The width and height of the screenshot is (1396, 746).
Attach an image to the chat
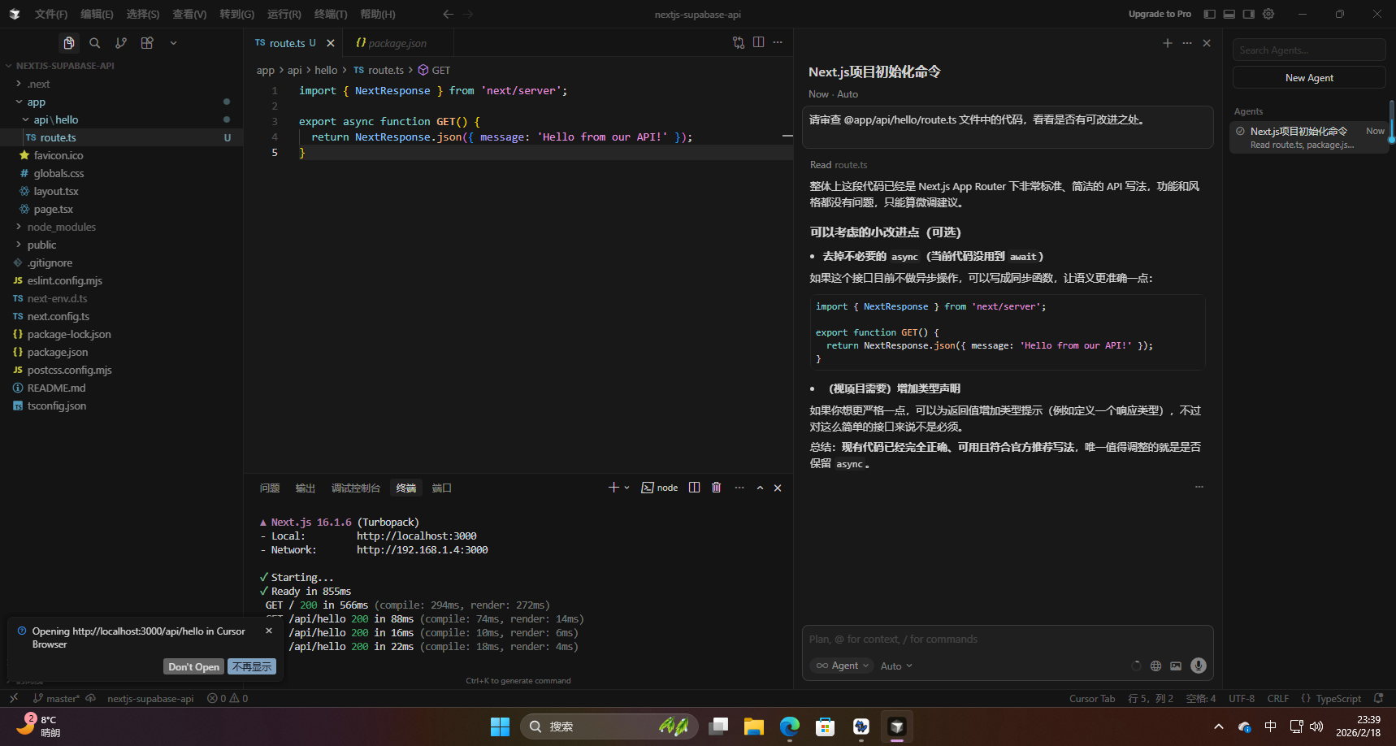[1176, 666]
